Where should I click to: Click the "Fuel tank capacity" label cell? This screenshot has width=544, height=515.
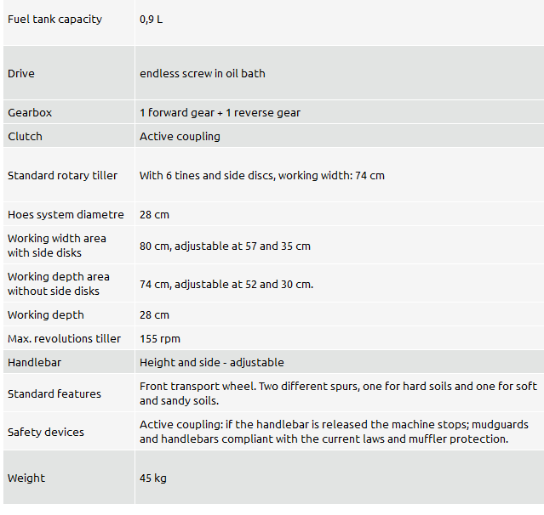tap(54, 20)
